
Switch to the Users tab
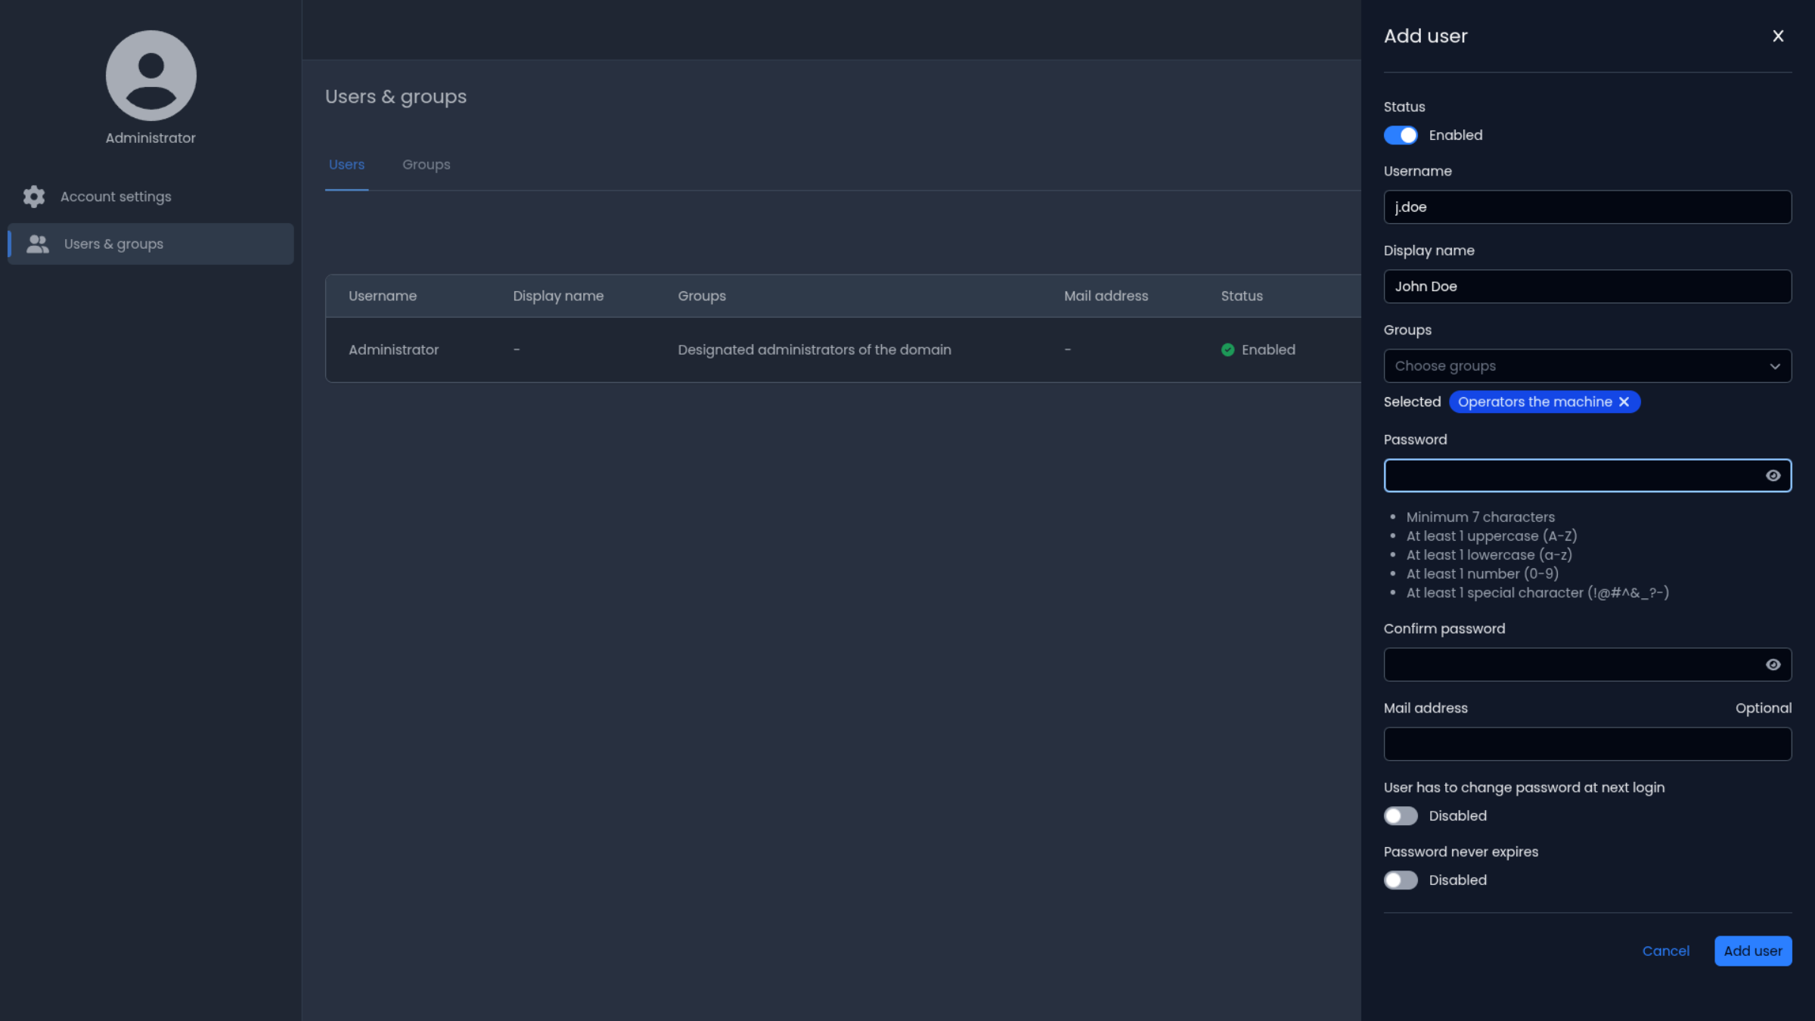(346, 165)
